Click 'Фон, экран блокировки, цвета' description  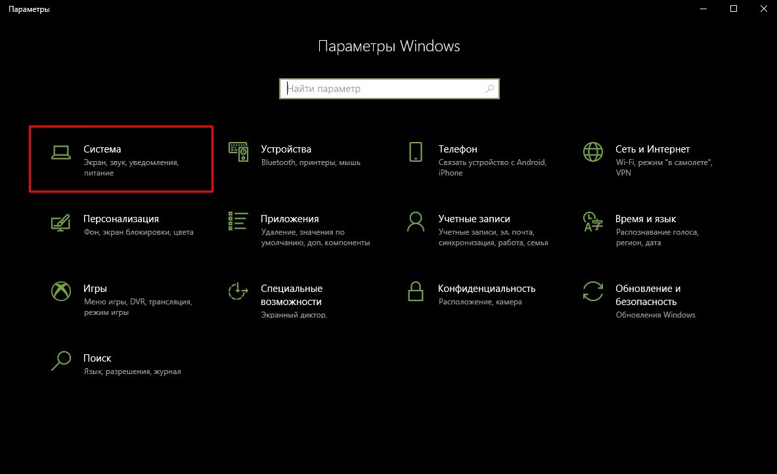click(139, 232)
